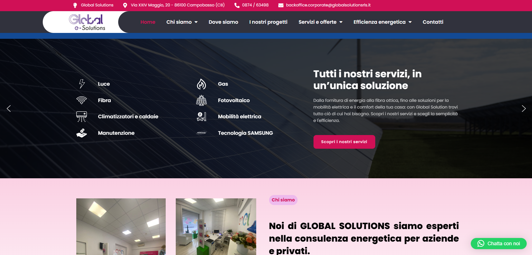This screenshot has height=255, width=532.
Task: Click the solar panel Fotovoltaico icon
Action: tap(201, 100)
